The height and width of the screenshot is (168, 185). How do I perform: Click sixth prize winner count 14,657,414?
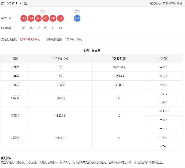point(61,138)
